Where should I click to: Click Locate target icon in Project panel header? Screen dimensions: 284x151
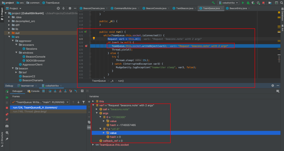(58, 8)
